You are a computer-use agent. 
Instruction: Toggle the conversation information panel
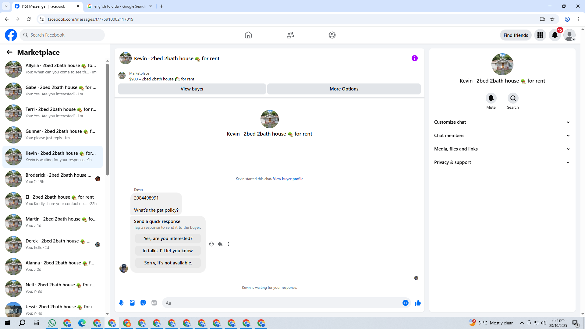(x=414, y=58)
